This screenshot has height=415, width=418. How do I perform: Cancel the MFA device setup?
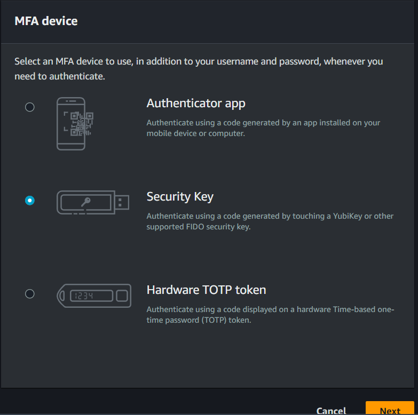[x=331, y=410]
